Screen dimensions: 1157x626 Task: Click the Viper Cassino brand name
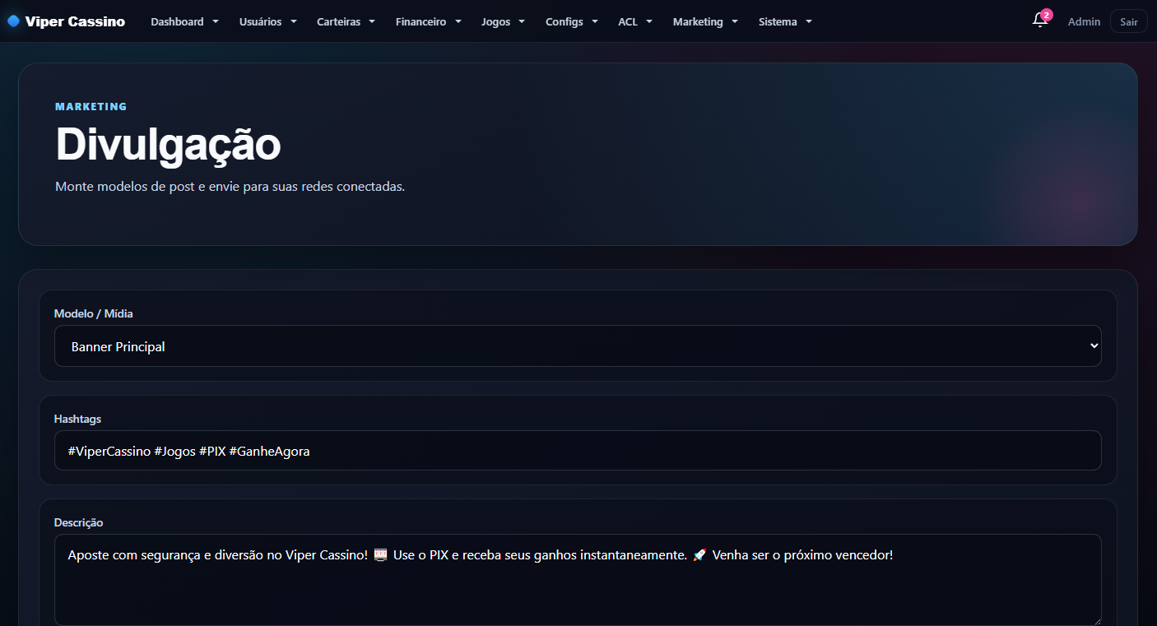point(75,21)
